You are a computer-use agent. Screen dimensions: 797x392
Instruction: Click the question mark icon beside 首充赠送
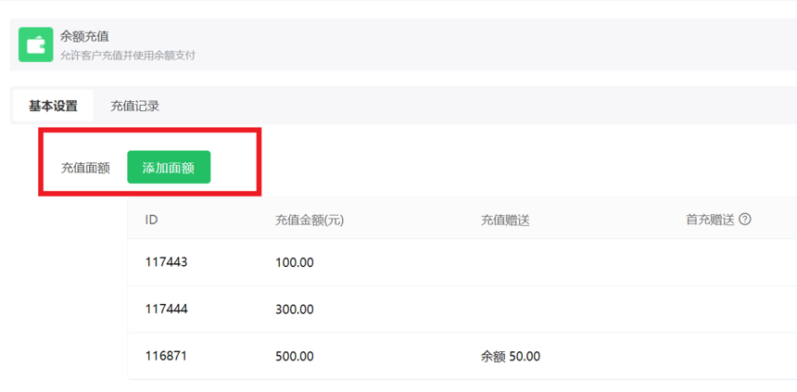tap(745, 220)
